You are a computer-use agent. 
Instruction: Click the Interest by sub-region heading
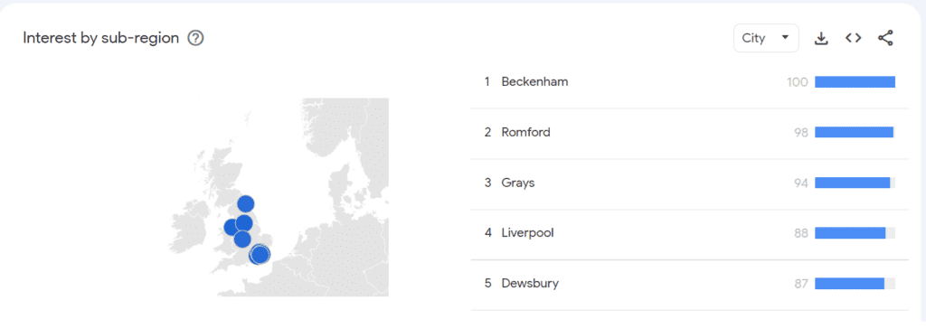101,38
